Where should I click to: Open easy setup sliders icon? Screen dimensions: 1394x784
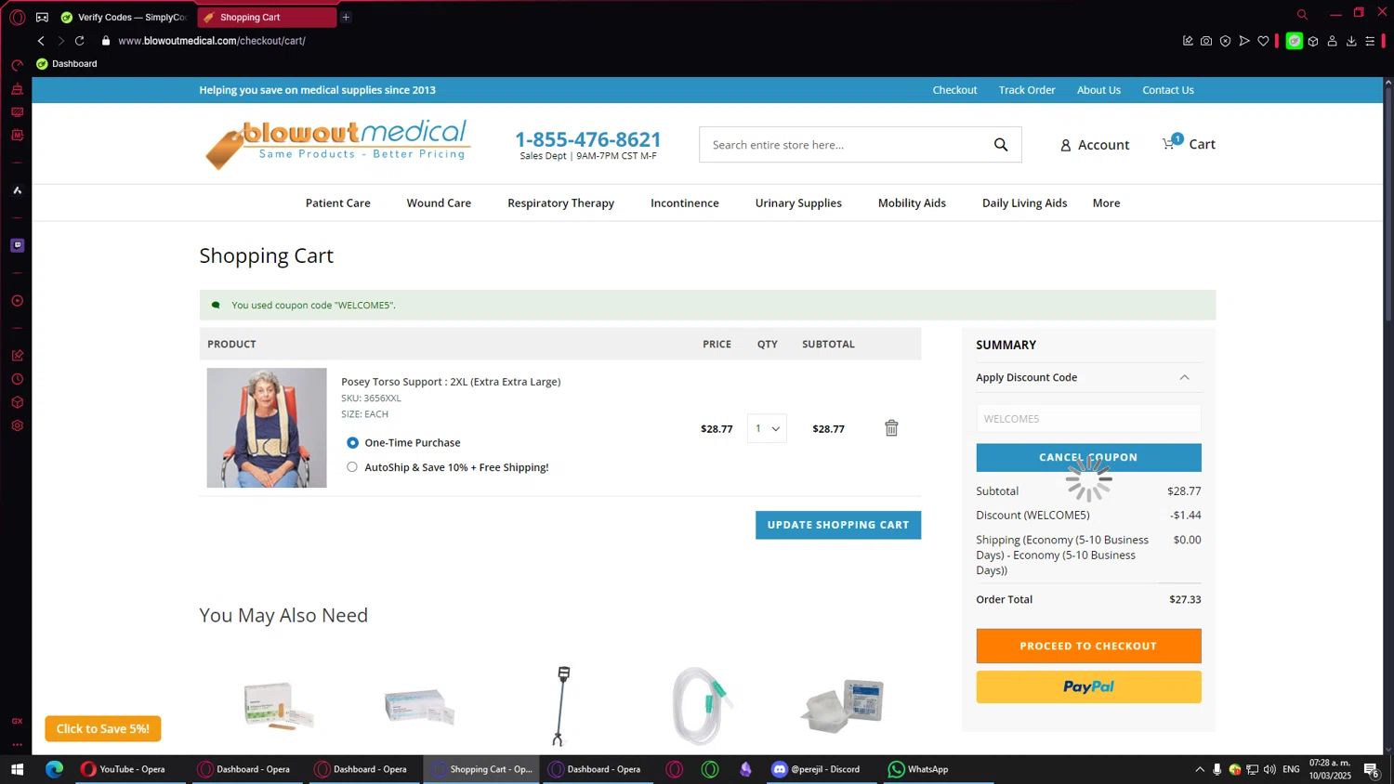coord(1370,41)
